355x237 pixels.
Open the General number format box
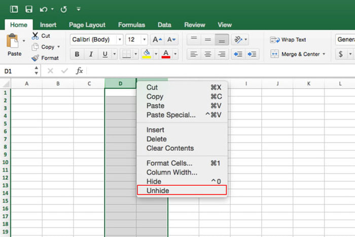pos(345,40)
